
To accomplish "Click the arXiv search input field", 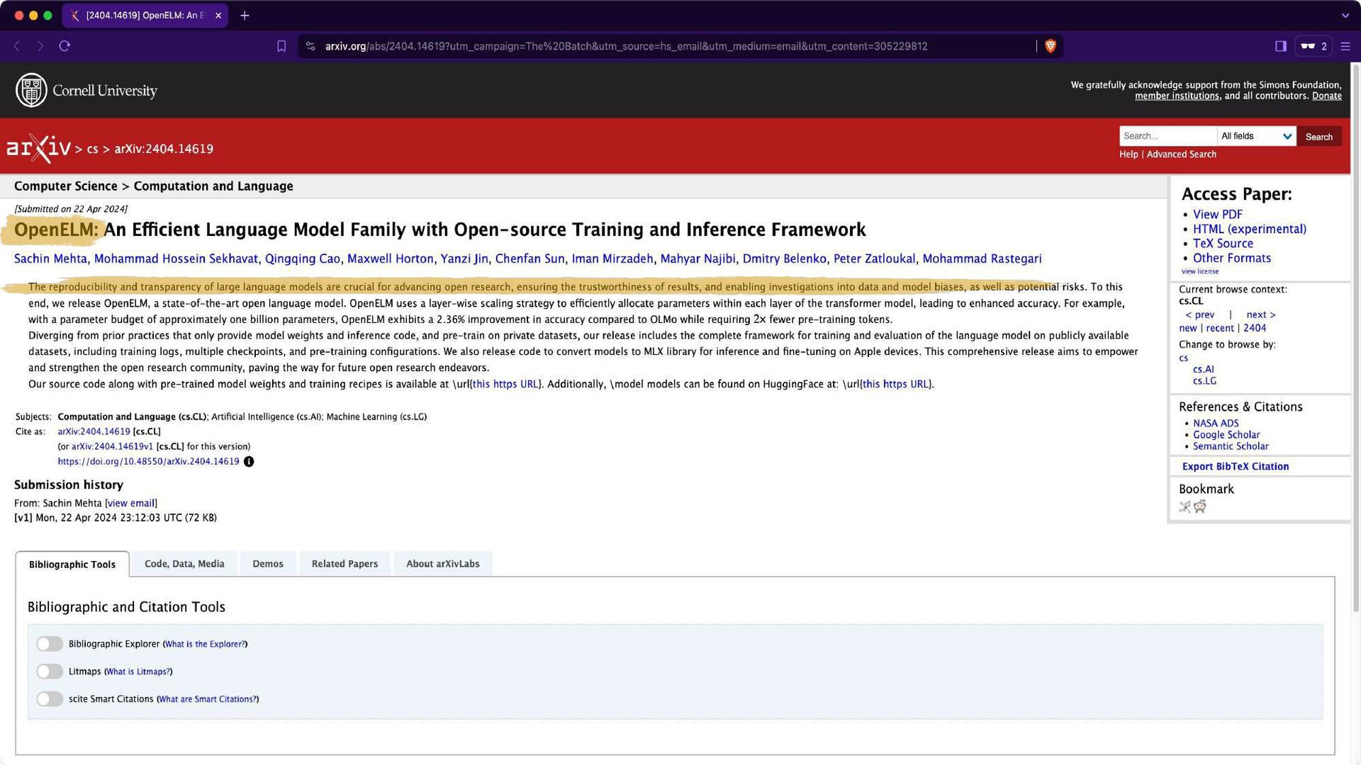I will [1167, 136].
